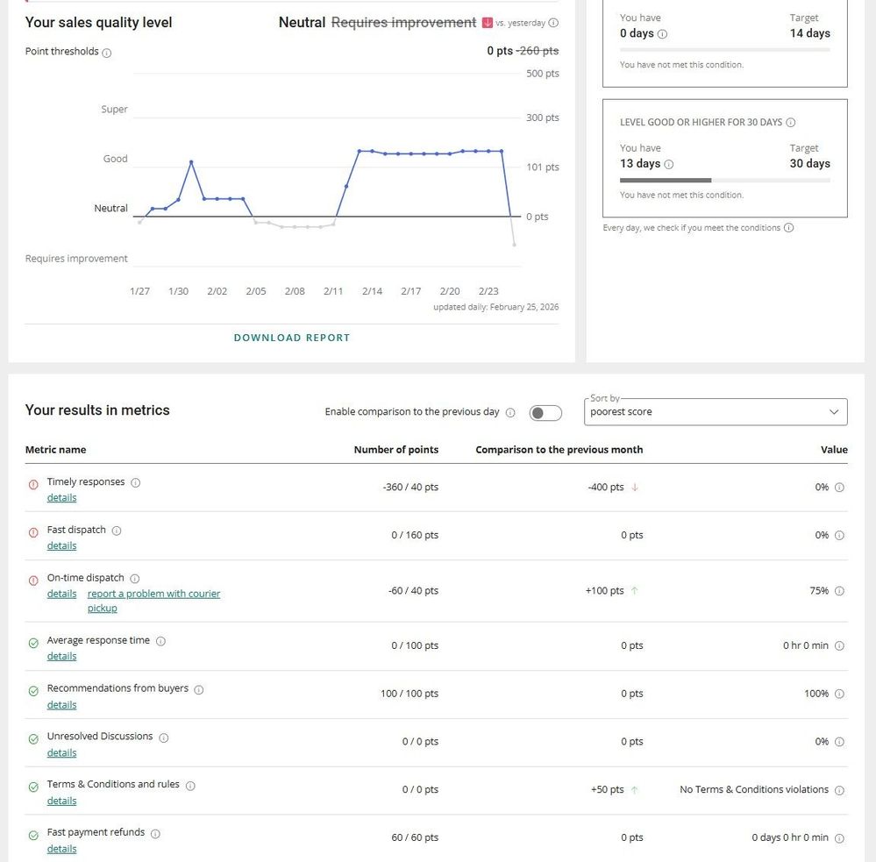Screen dimensions: 876x862
Task: Enable comparison to the previous day toggle
Action: (545, 413)
